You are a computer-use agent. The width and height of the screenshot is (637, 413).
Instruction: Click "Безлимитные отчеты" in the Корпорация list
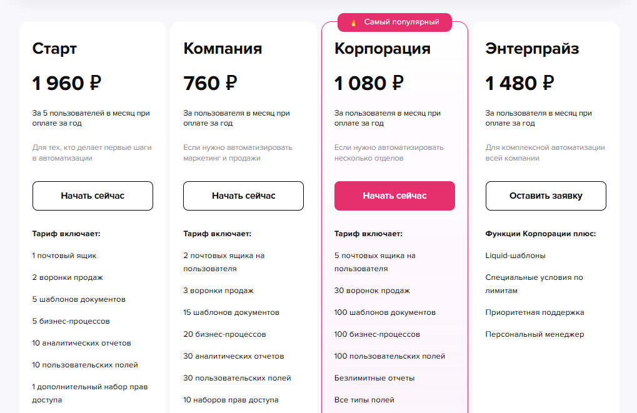[374, 378]
